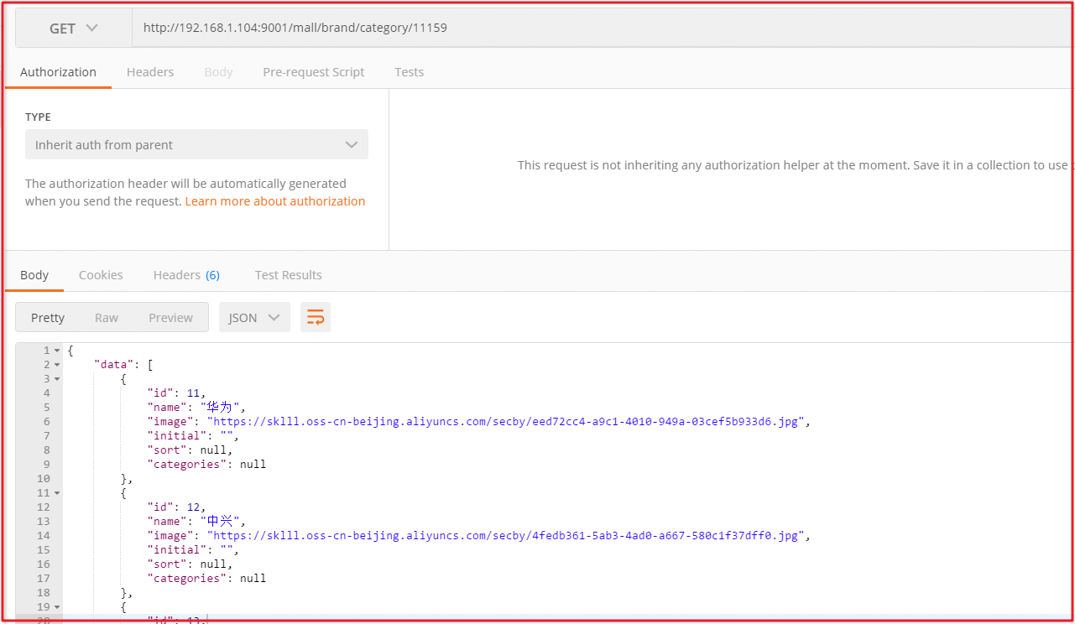
Task: Collapse the root JSON object on line 1
Action: click(x=57, y=351)
